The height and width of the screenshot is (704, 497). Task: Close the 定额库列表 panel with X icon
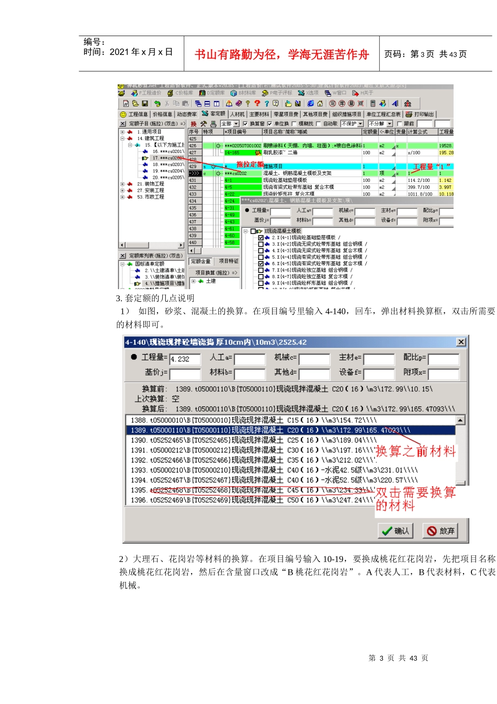pyautogui.click(x=122, y=256)
